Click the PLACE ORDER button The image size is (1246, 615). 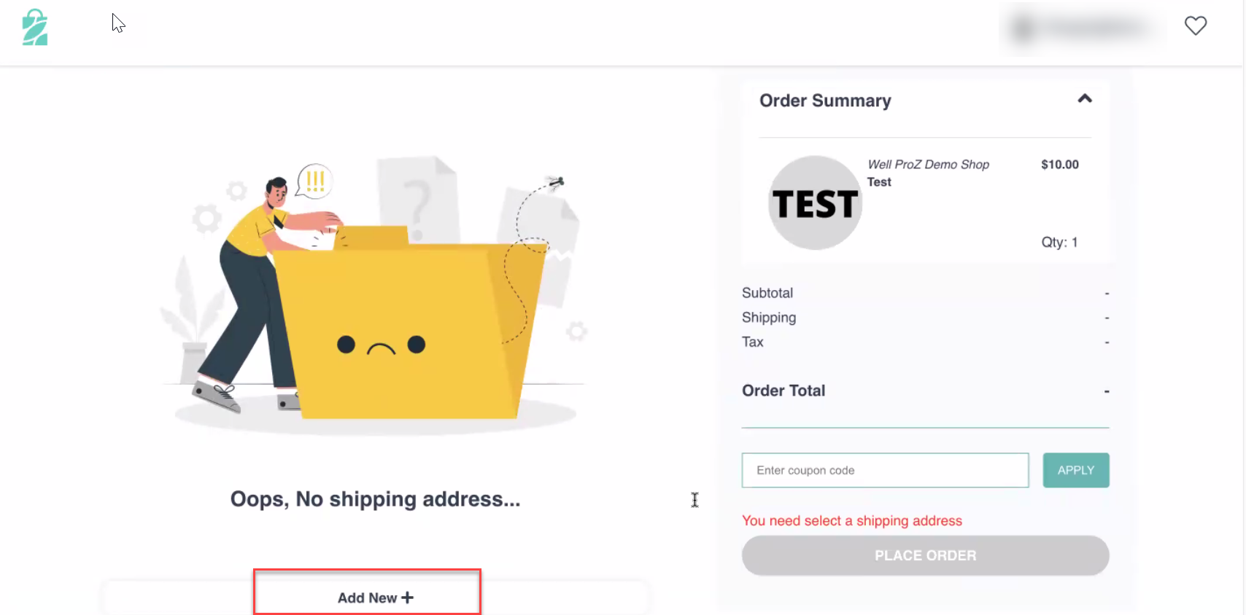click(925, 556)
